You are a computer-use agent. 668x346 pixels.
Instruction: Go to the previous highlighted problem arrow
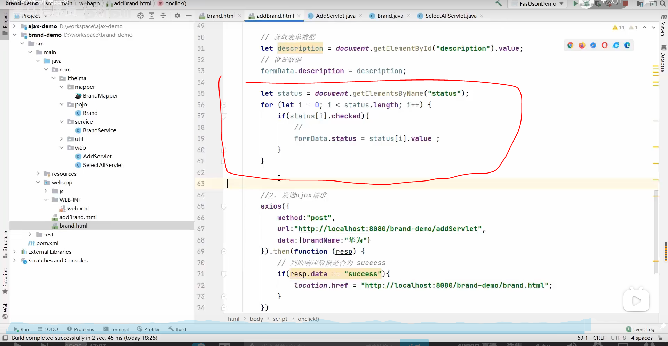point(645,27)
